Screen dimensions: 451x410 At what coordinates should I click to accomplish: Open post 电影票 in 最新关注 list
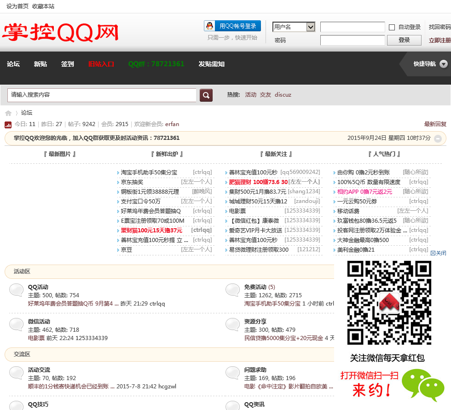click(237, 211)
